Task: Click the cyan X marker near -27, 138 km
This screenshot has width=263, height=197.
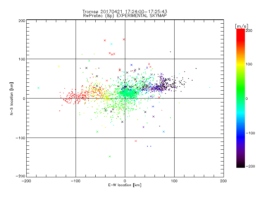Action: pos(111,44)
